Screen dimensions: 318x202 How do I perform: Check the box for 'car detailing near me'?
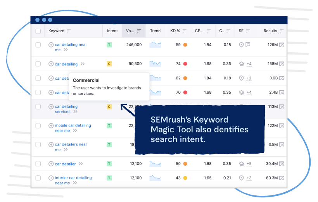click(38, 45)
